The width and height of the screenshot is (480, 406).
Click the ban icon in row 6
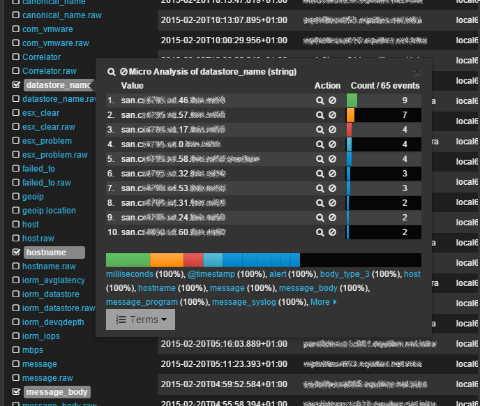332,174
